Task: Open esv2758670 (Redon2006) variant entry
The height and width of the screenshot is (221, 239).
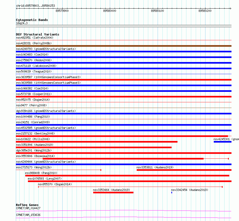Action: [x=34, y=60]
